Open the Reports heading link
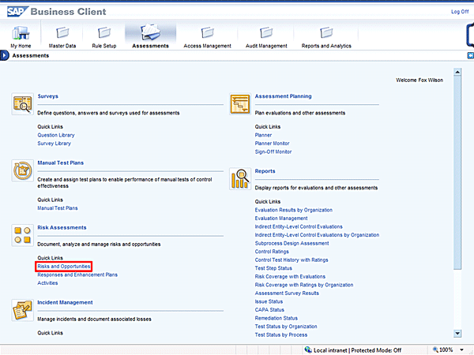This screenshot has height=355, width=474. click(x=265, y=171)
